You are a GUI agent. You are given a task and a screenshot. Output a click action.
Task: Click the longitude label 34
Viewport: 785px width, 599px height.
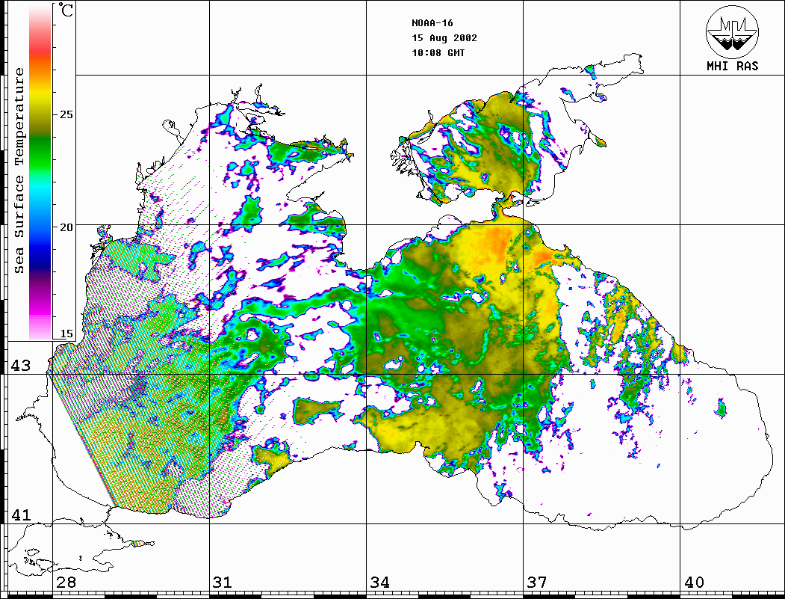click(379, 583)
